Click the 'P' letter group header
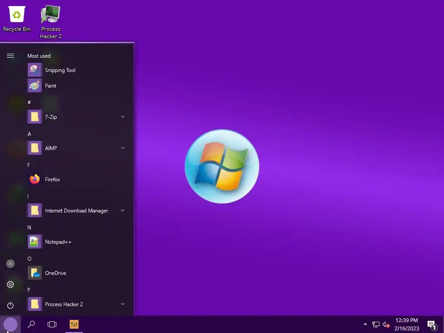444x333 pixels. tap(29, 290)
